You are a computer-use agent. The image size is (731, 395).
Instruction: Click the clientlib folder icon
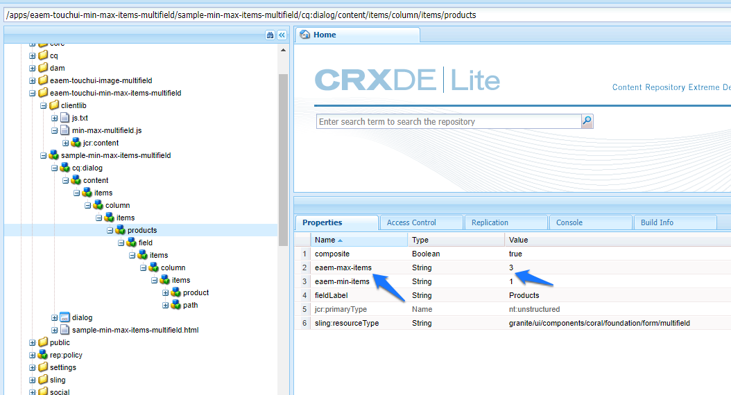(x=54, y=105)
